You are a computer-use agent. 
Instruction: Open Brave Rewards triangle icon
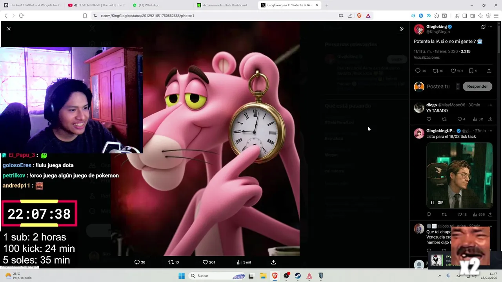[368, 16]
